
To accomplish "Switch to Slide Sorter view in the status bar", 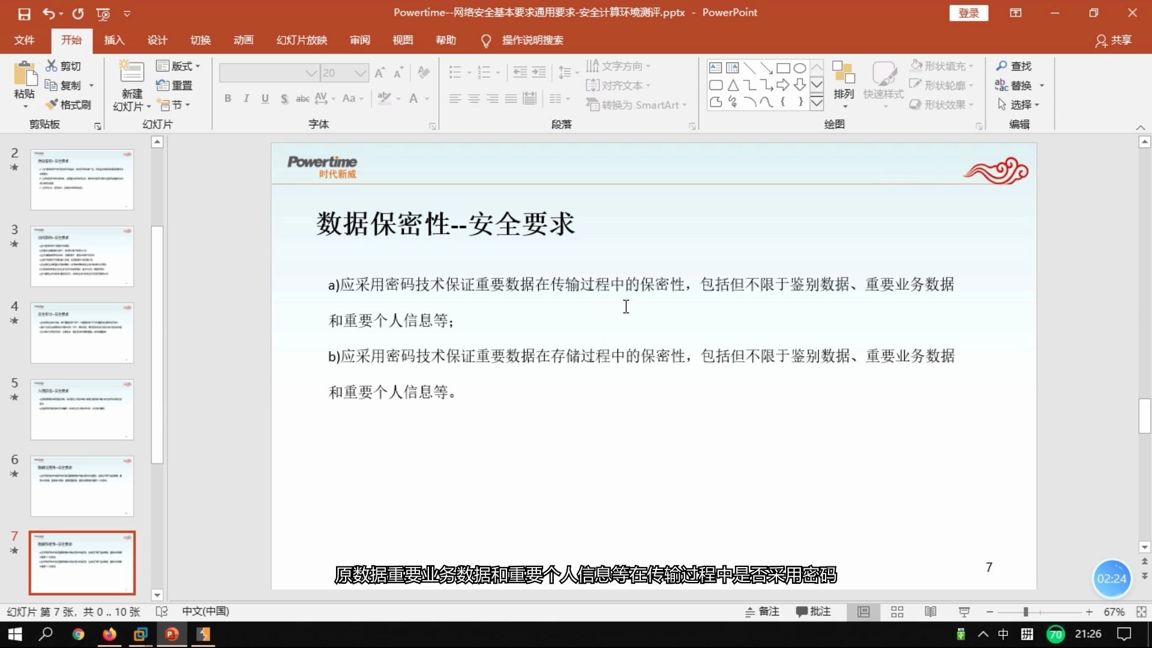I will click(x=897, y=611).
